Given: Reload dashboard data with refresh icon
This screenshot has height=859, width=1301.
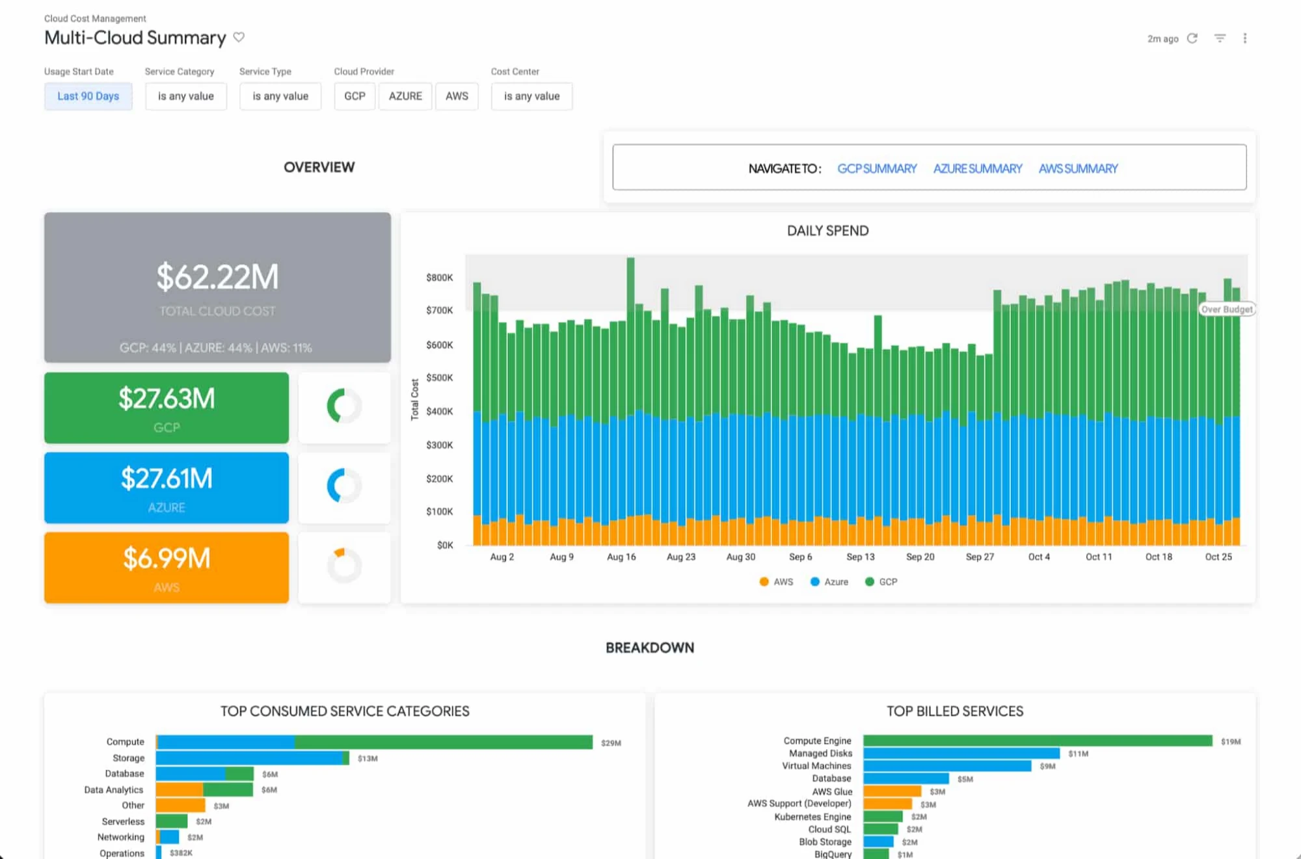Looking at the screenshot, I should click(1192, 38).
